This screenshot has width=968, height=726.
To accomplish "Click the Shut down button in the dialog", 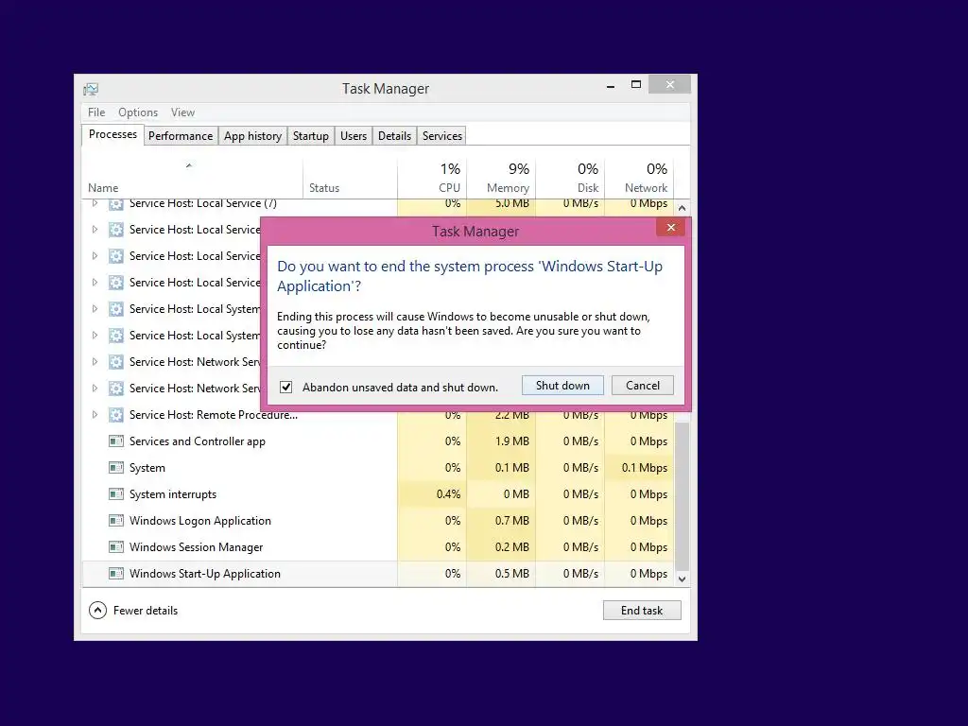I will pos(562,386).
